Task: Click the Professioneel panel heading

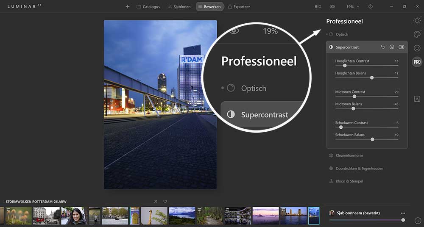Action: coord(344,21)
